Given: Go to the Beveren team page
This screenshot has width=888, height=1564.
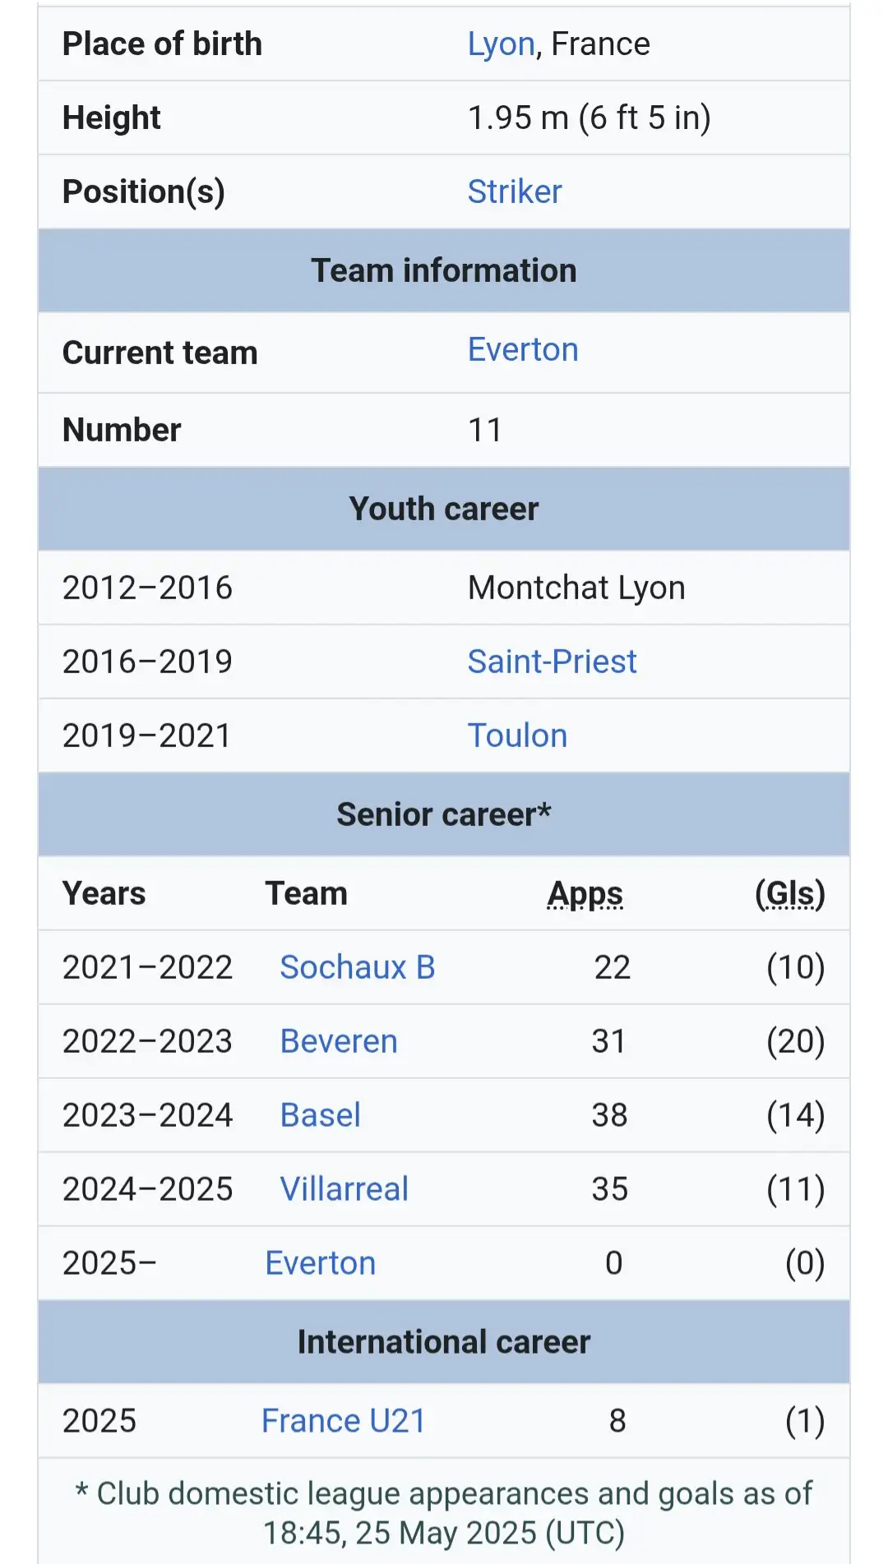Looking at the screenshot, I should pos(339,1042).
